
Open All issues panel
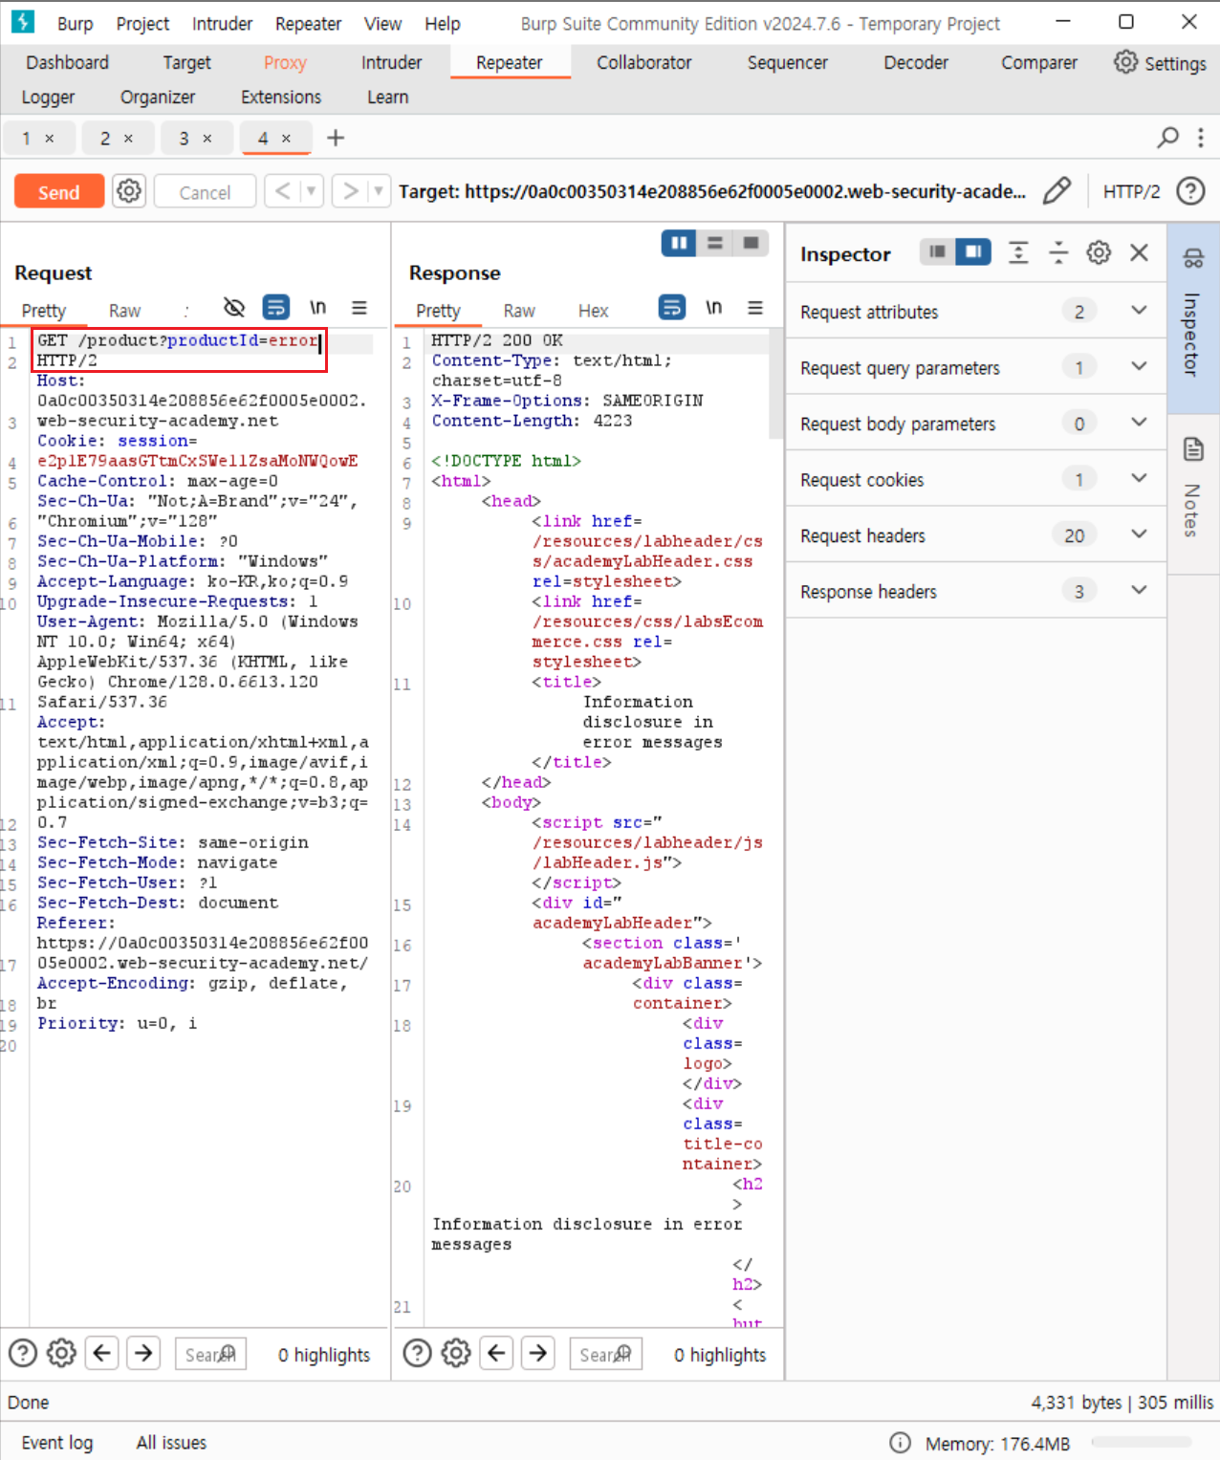pyautogui.click(x=171, y=1443)
